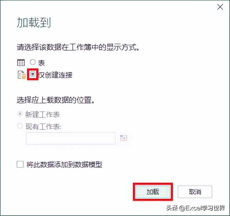Choose the 现有工作表 radio option
230x216 pixels.
pyautogui.click(x=20, y=126)
